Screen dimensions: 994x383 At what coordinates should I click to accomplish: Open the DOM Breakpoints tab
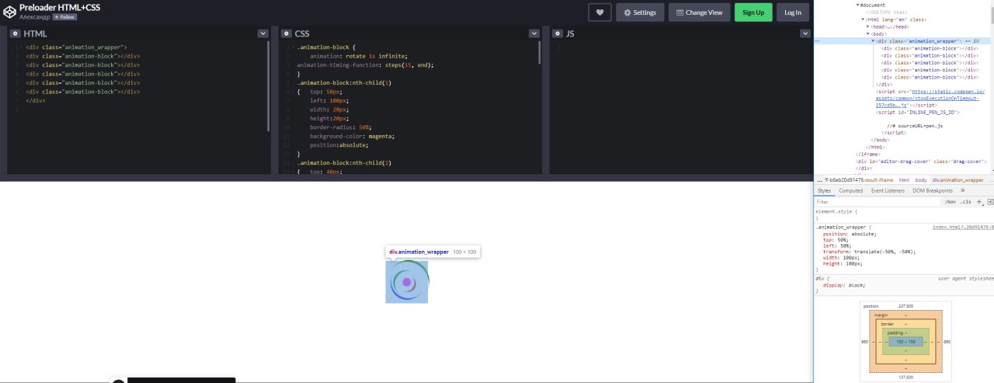[x=933, y=190]
